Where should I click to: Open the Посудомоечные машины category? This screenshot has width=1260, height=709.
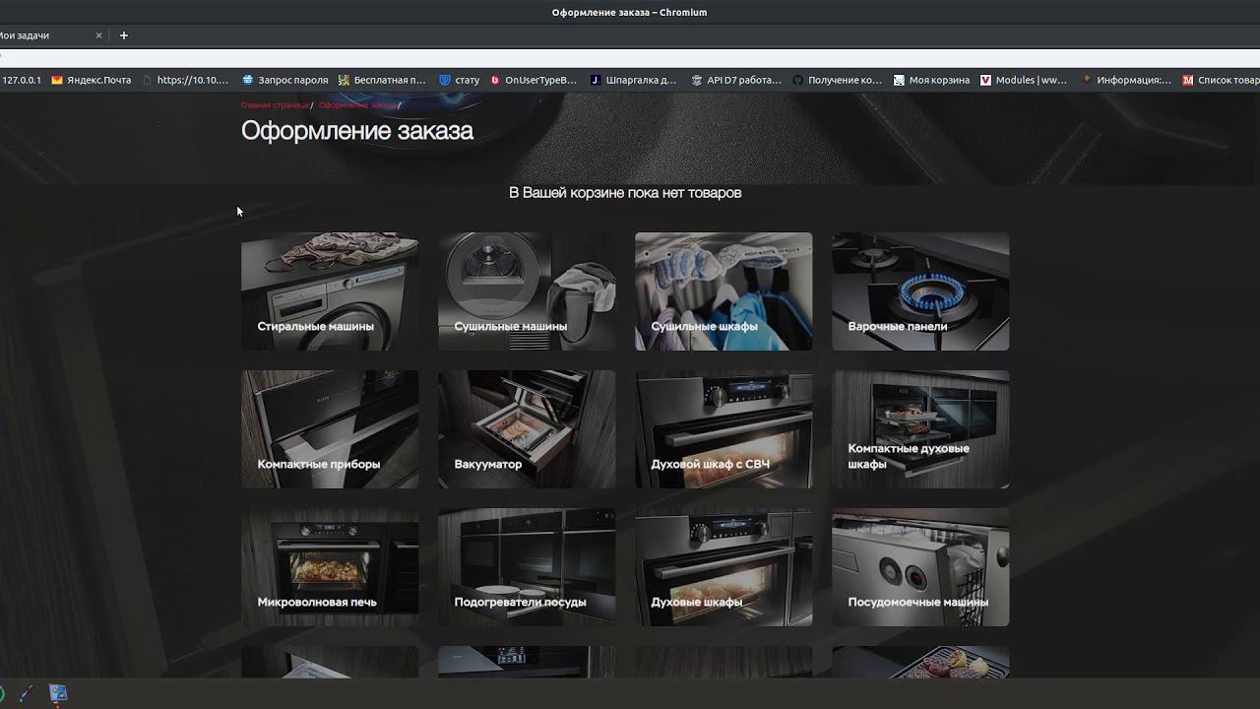(x=920, y=567)
